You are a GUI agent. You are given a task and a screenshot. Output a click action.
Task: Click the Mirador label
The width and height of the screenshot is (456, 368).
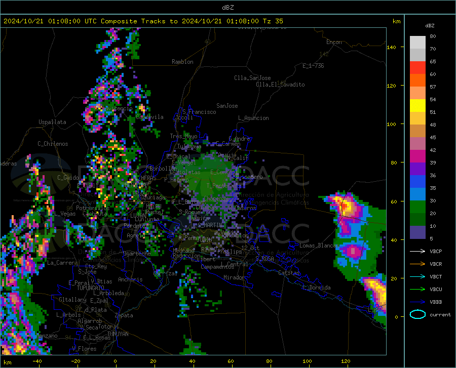click(x=234, y=277)
